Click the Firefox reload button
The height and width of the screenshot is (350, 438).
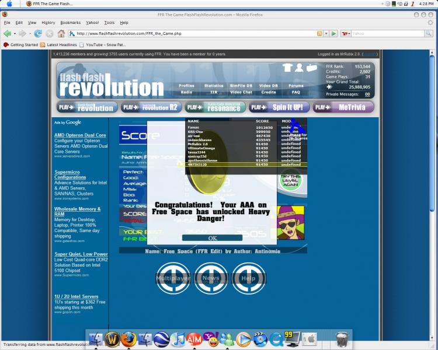pyautogui.click(x=38, y=33)
